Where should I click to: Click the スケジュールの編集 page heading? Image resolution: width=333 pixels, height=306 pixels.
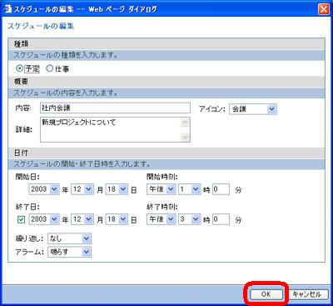[x=41, y=26]
